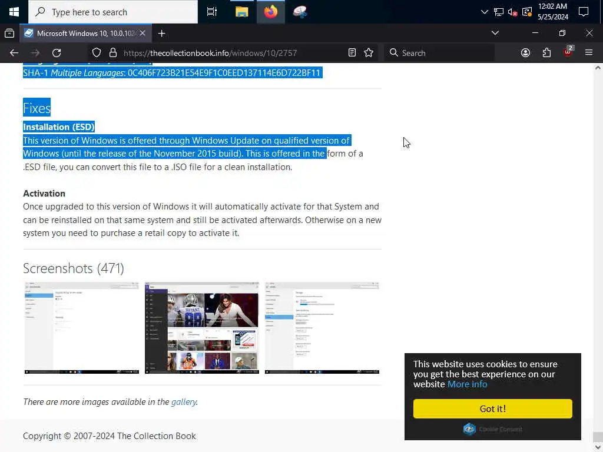Reload the current page
603x452 pixels.
pyautogui.click(x=57, y=52)
